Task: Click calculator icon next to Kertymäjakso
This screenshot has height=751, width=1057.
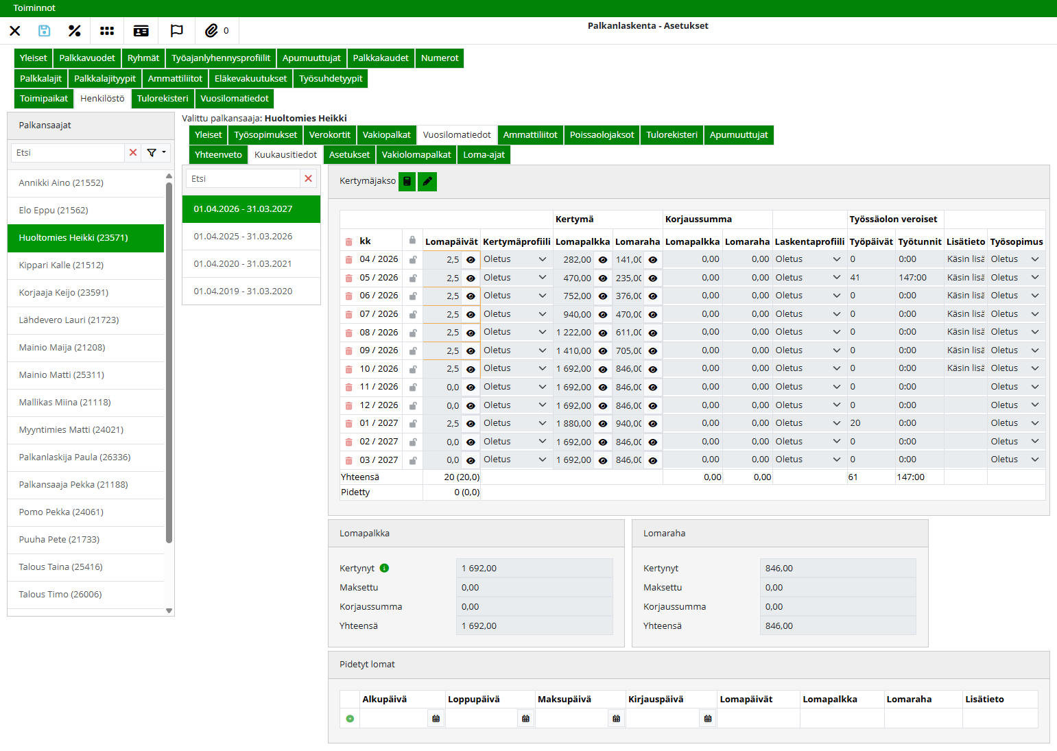Action: (407, 181)
